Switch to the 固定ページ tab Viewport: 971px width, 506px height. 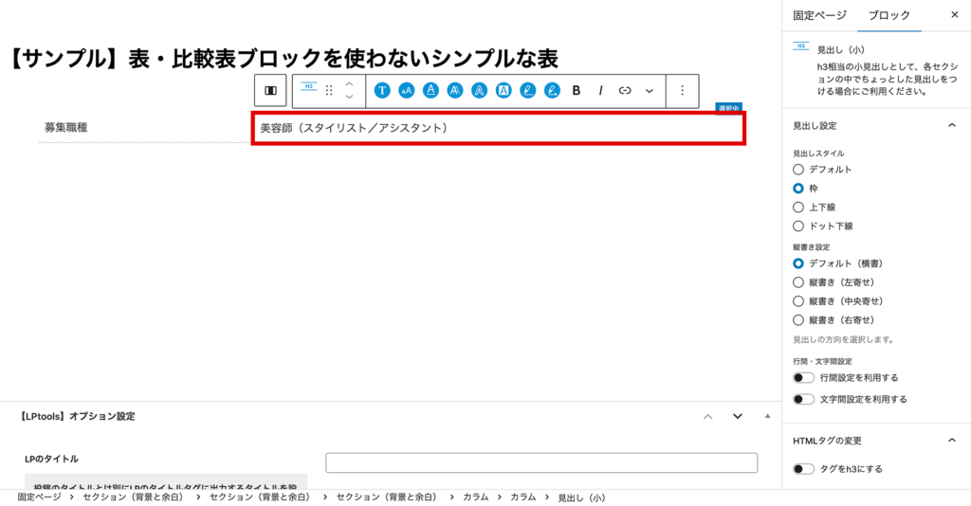click(819, 15)
